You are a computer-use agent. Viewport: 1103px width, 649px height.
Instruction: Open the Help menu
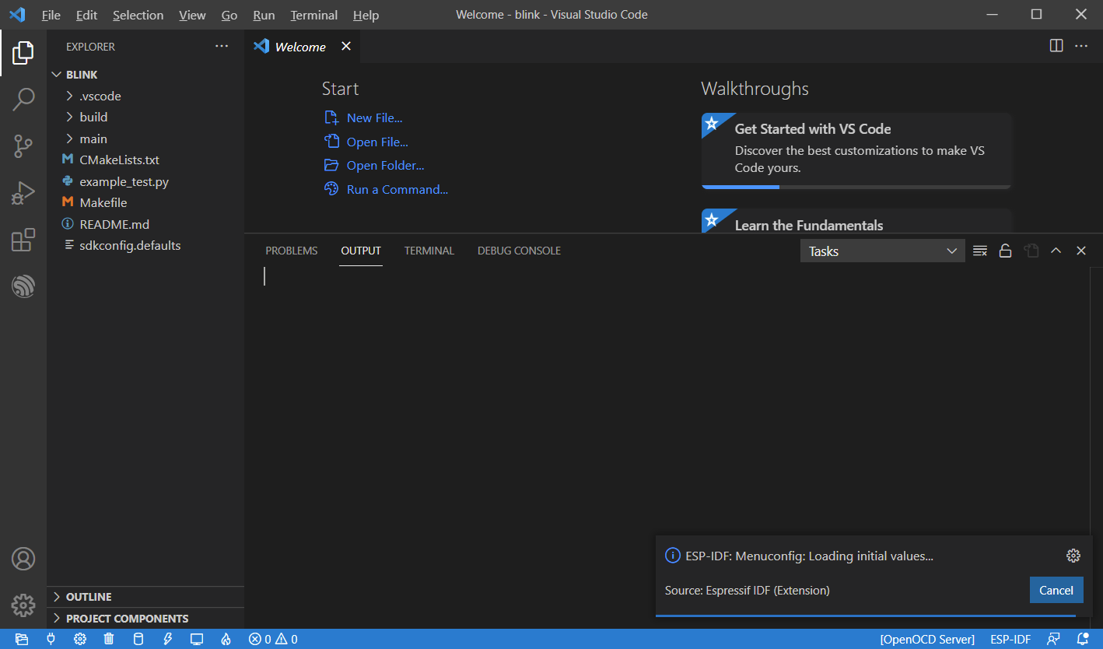366,15
